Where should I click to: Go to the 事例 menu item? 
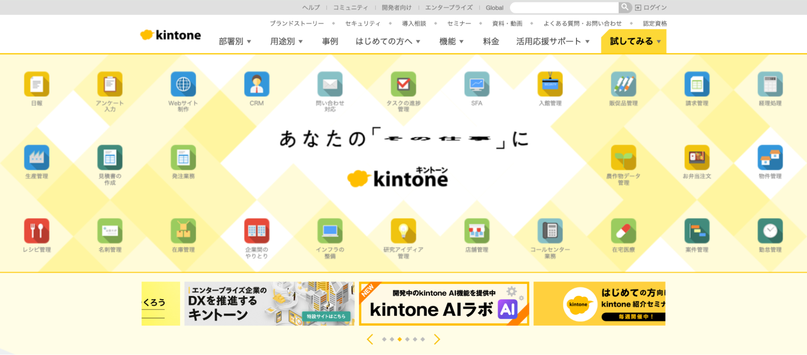(x=330, y=42)
